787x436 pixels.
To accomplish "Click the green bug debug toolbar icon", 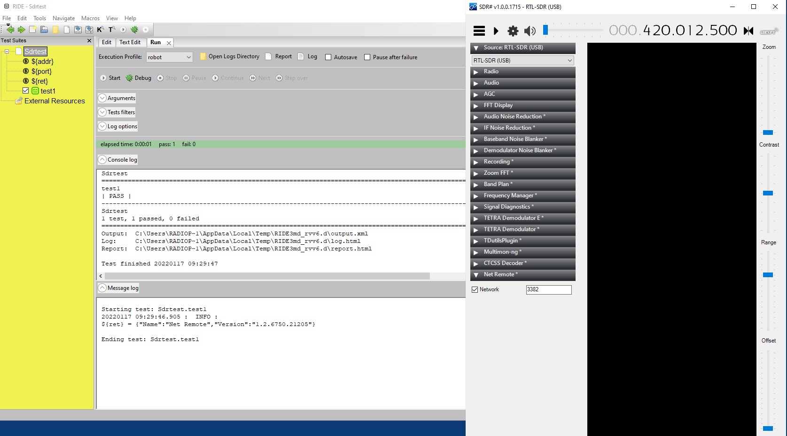I will 134,30.
